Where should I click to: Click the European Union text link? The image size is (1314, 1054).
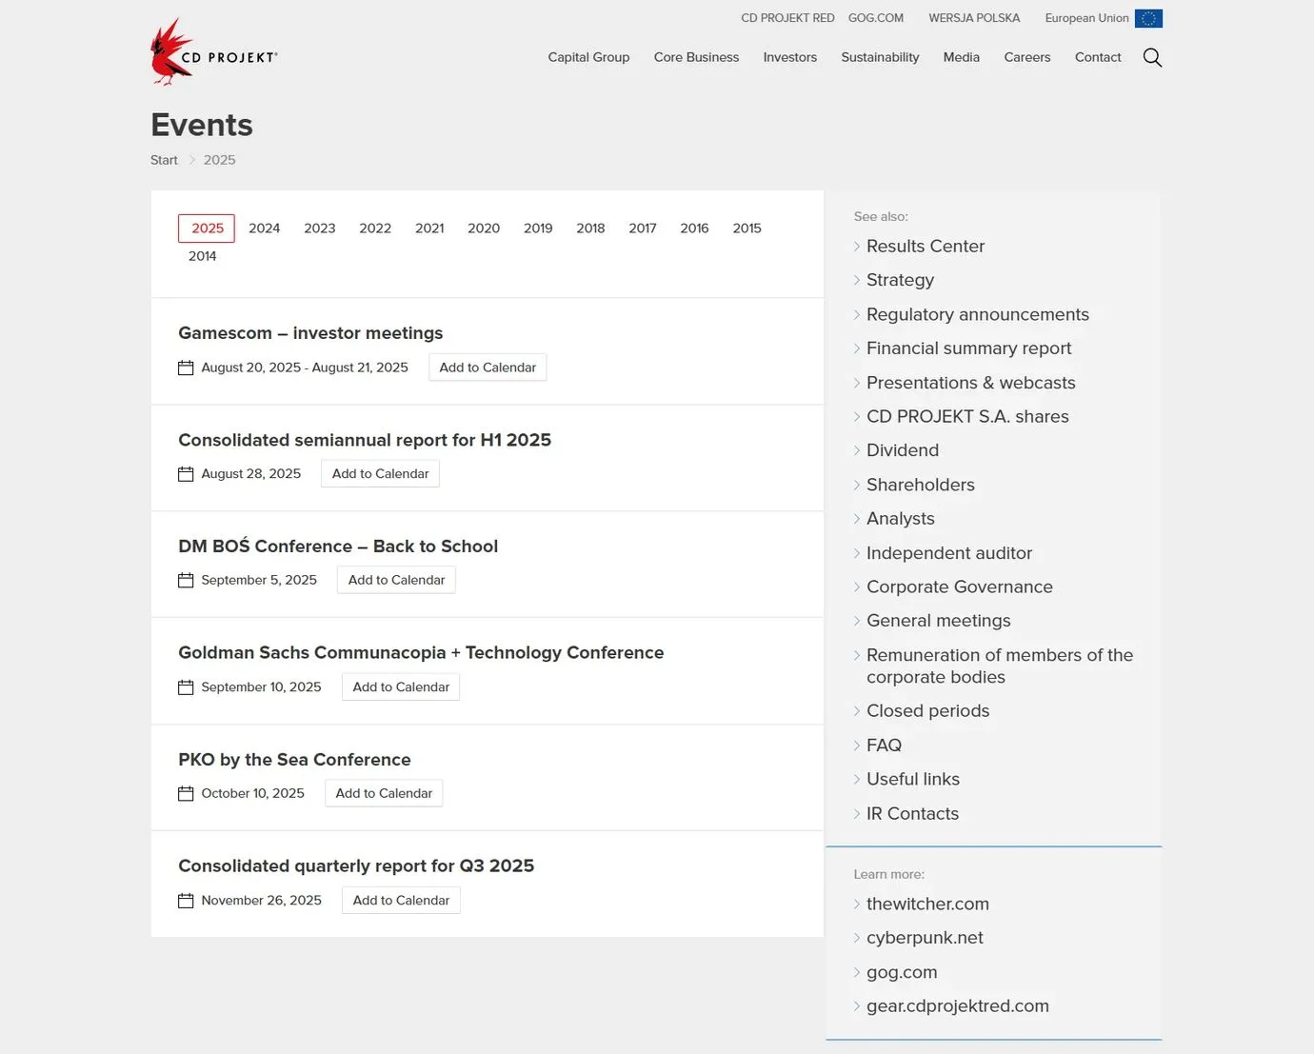1086,18
